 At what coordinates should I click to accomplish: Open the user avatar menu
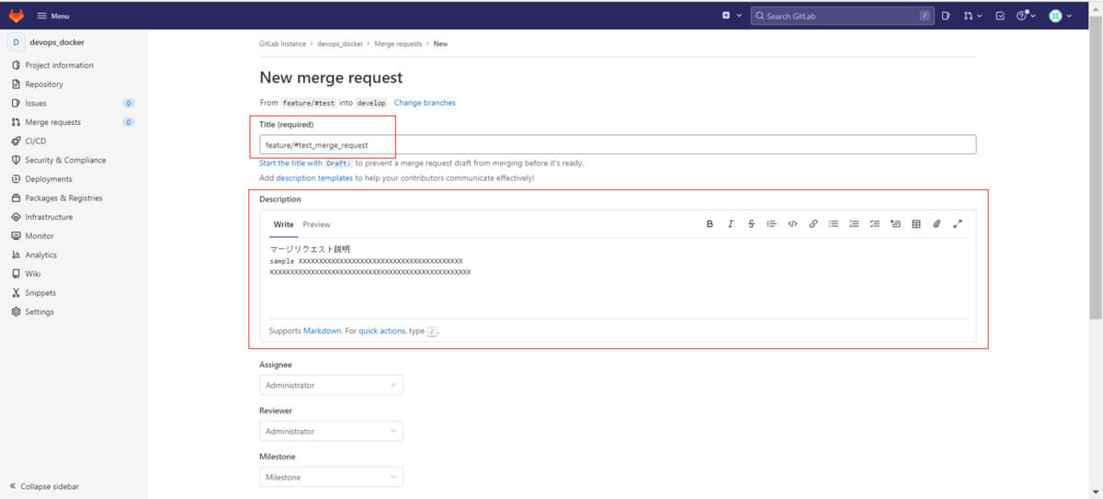1061,16
